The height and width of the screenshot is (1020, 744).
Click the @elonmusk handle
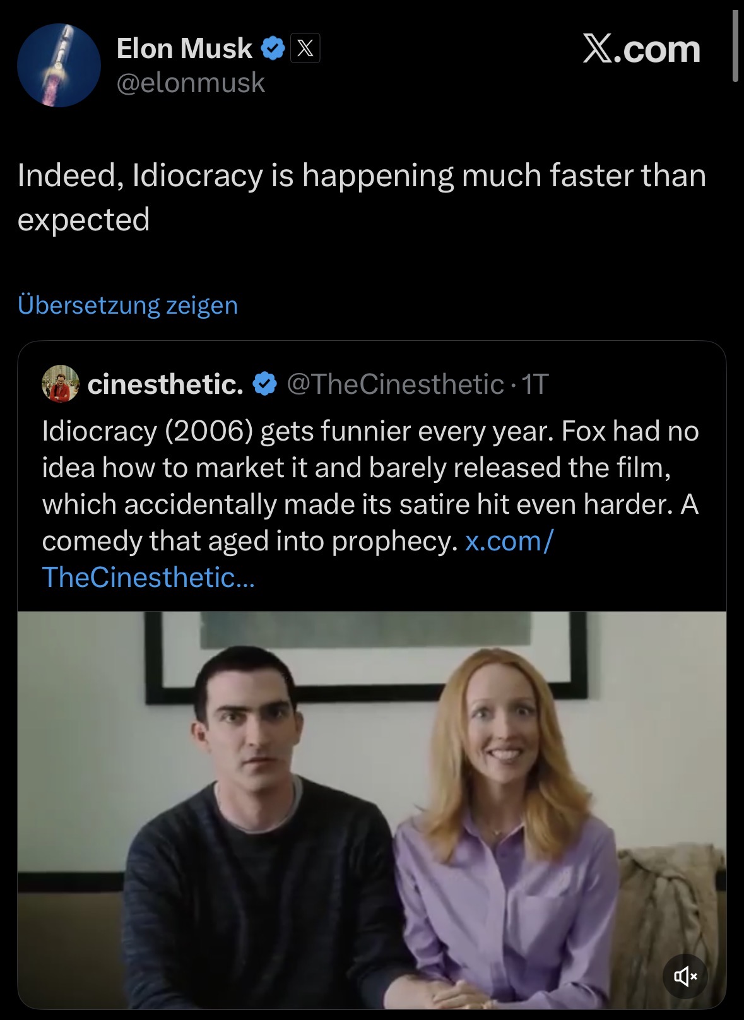(191, 83)
